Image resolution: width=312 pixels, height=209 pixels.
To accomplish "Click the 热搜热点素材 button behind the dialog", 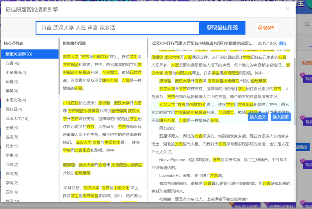I will (x=282, y=206).
